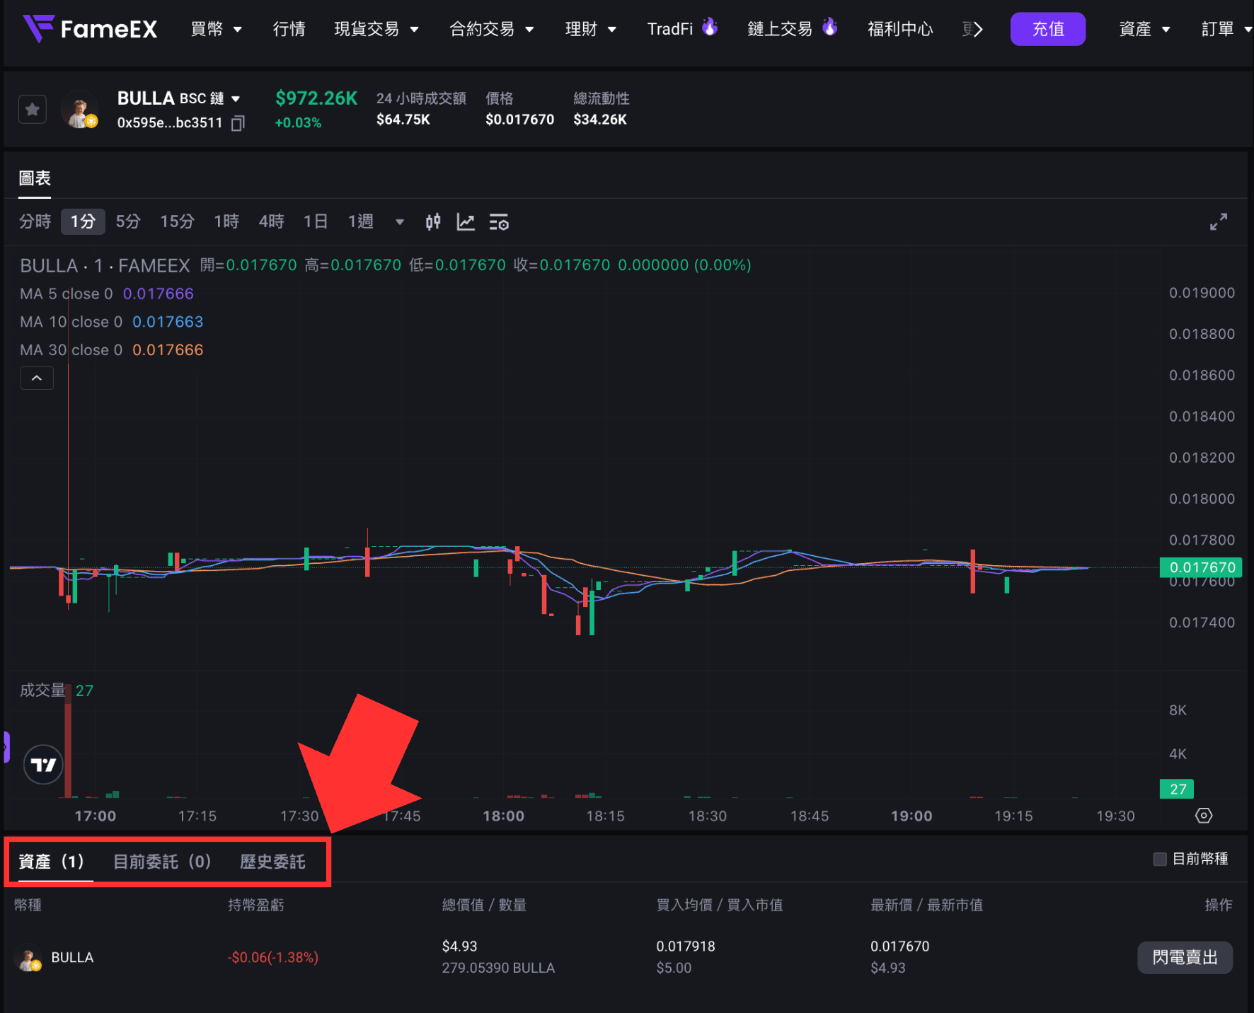Open the chart indicators icon
The image size is (1254, 1013).
point(466,222)
